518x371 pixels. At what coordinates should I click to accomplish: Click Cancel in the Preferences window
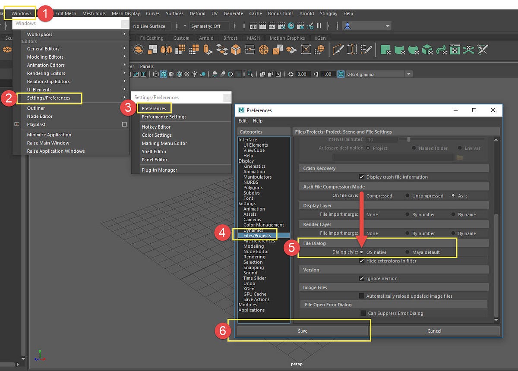(434, 330)
